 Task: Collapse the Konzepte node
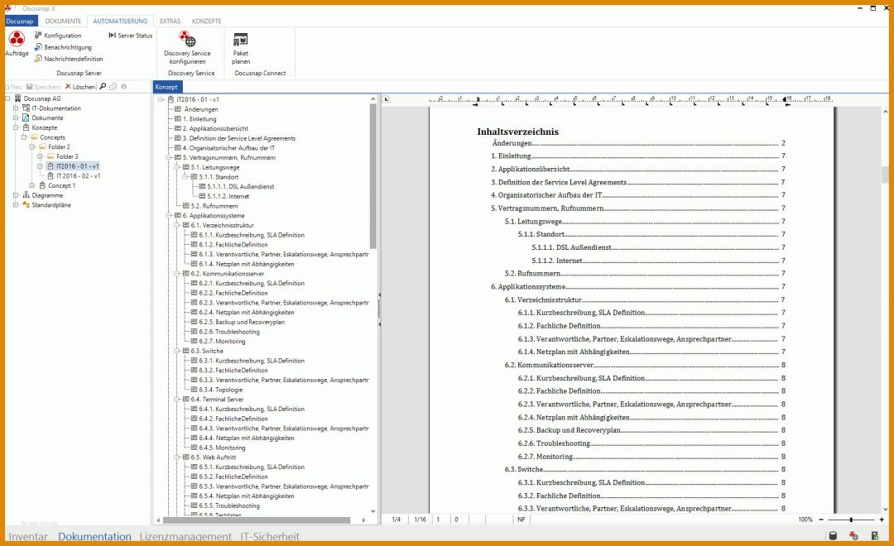pyautogui.click(x=16, y=127)
